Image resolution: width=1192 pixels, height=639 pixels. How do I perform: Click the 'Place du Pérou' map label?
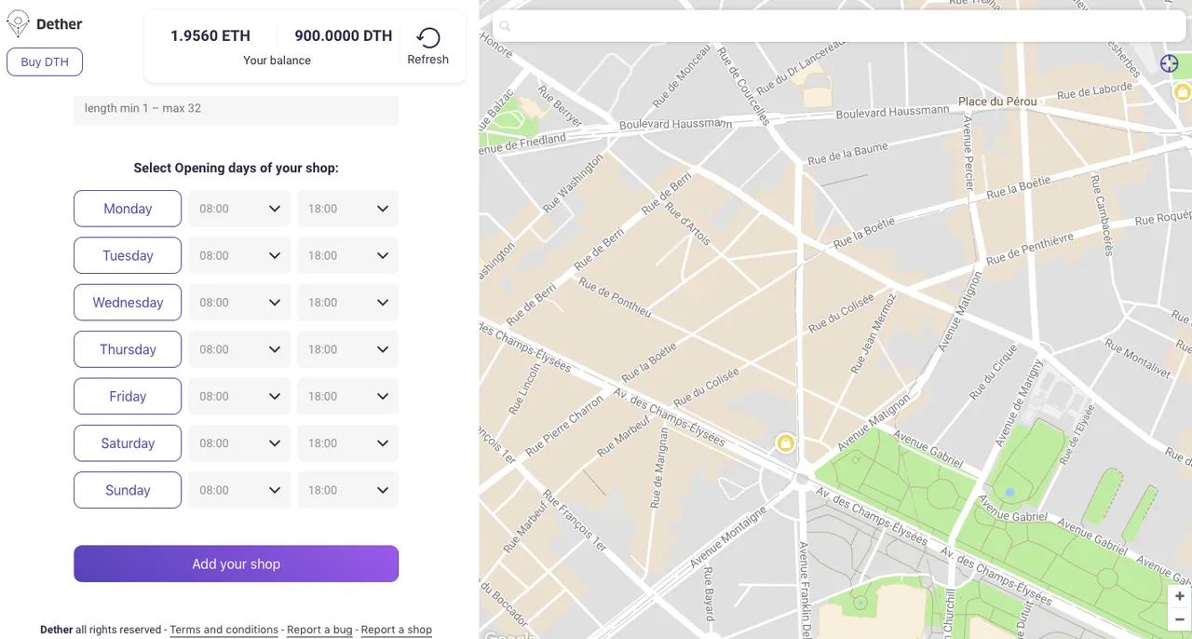pyautogui.click(x=997, y=101)
